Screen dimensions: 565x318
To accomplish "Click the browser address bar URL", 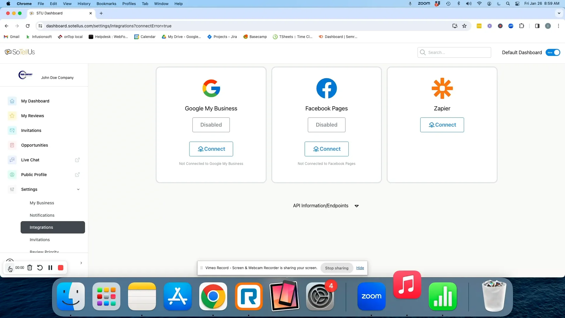I will (x=109, y=26).
